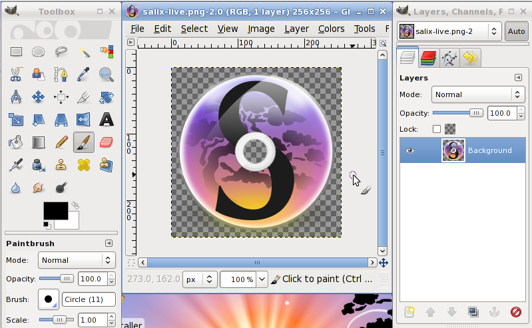
Task: Select the Fuzzy Select magic wand tool
Action: [84, 51]
